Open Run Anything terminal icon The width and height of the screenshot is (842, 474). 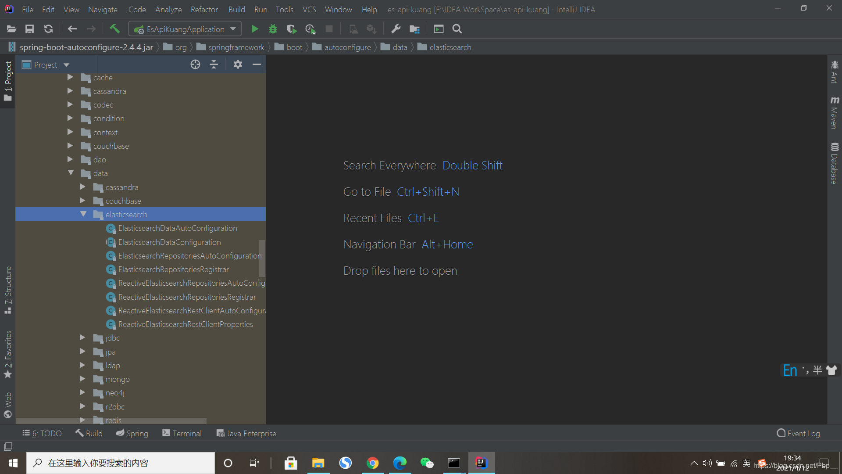[x=439, y=29]
